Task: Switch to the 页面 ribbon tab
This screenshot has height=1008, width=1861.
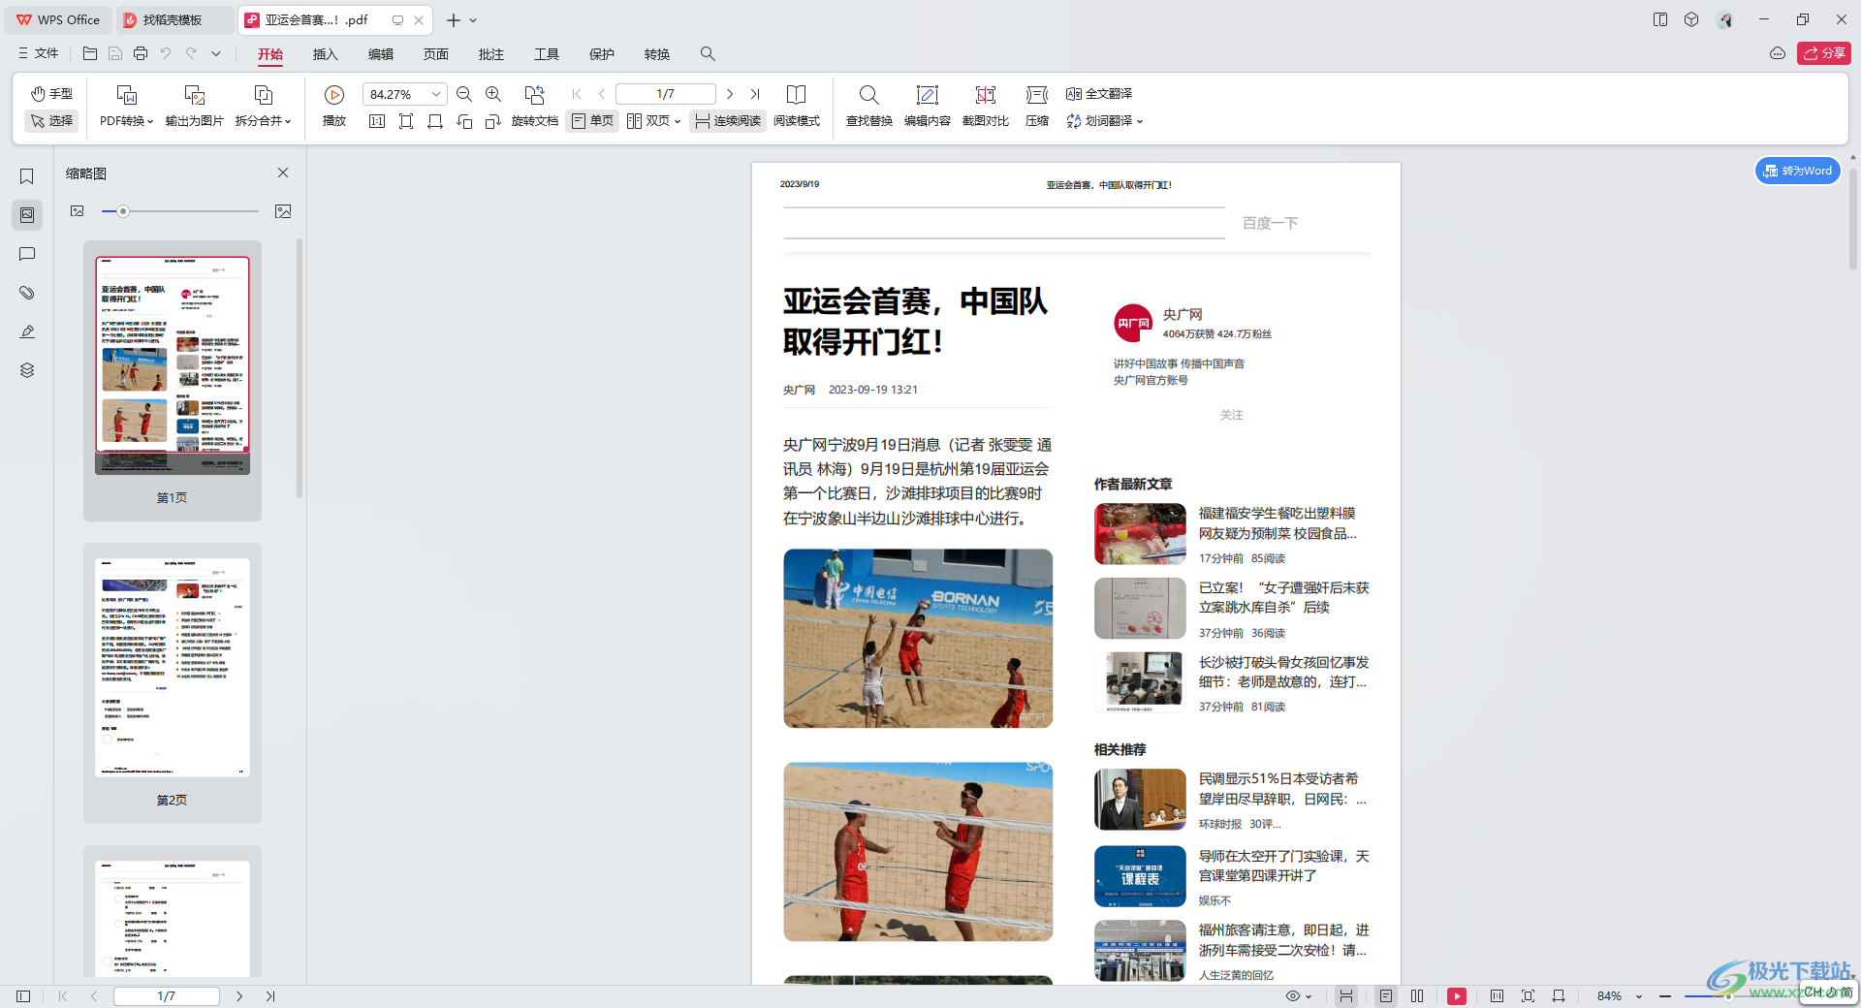Action: point(436,54)
